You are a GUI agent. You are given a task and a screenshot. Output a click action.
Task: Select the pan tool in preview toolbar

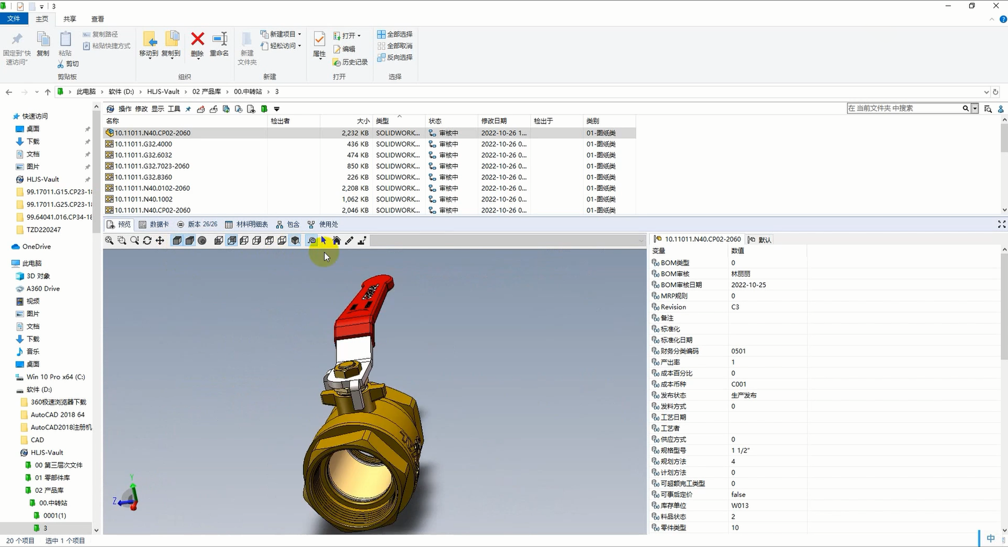(x=160, y=241)
